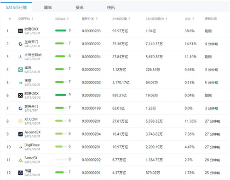Sort by 交易平台 column arrows

[x=32, y=18]
